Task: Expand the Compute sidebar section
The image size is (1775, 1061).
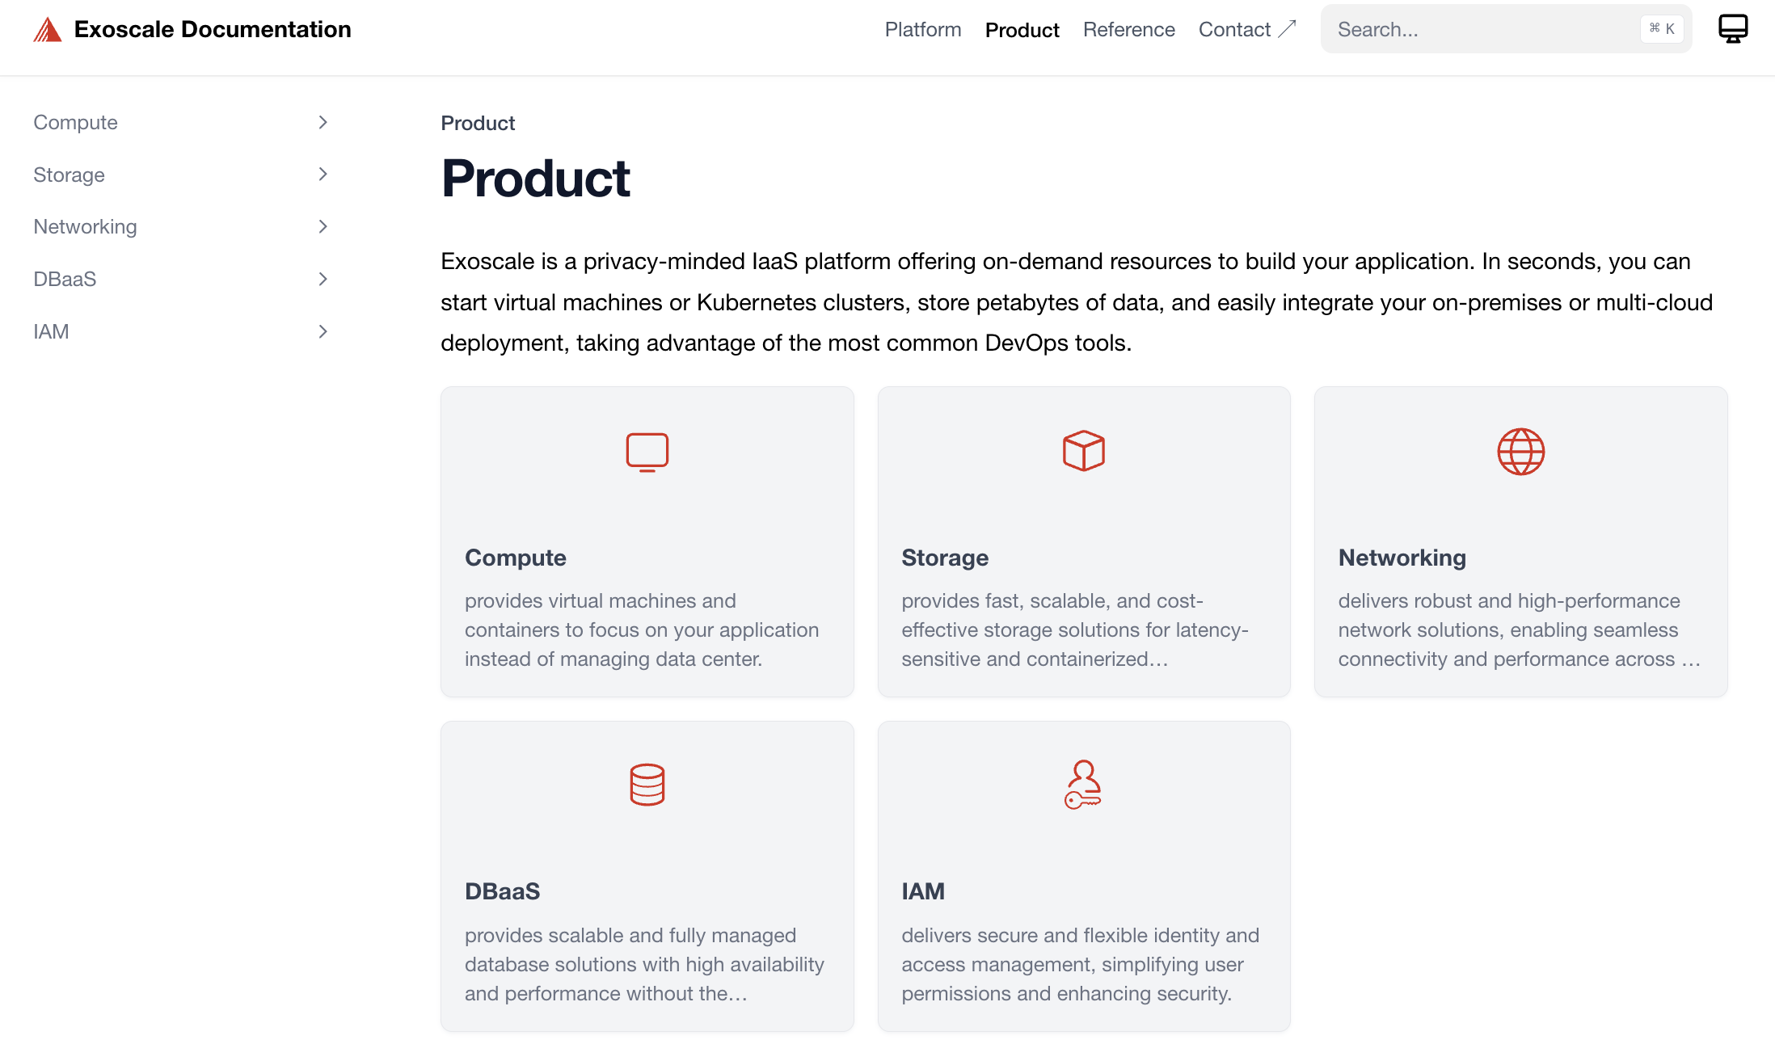Action: point(323,122)
